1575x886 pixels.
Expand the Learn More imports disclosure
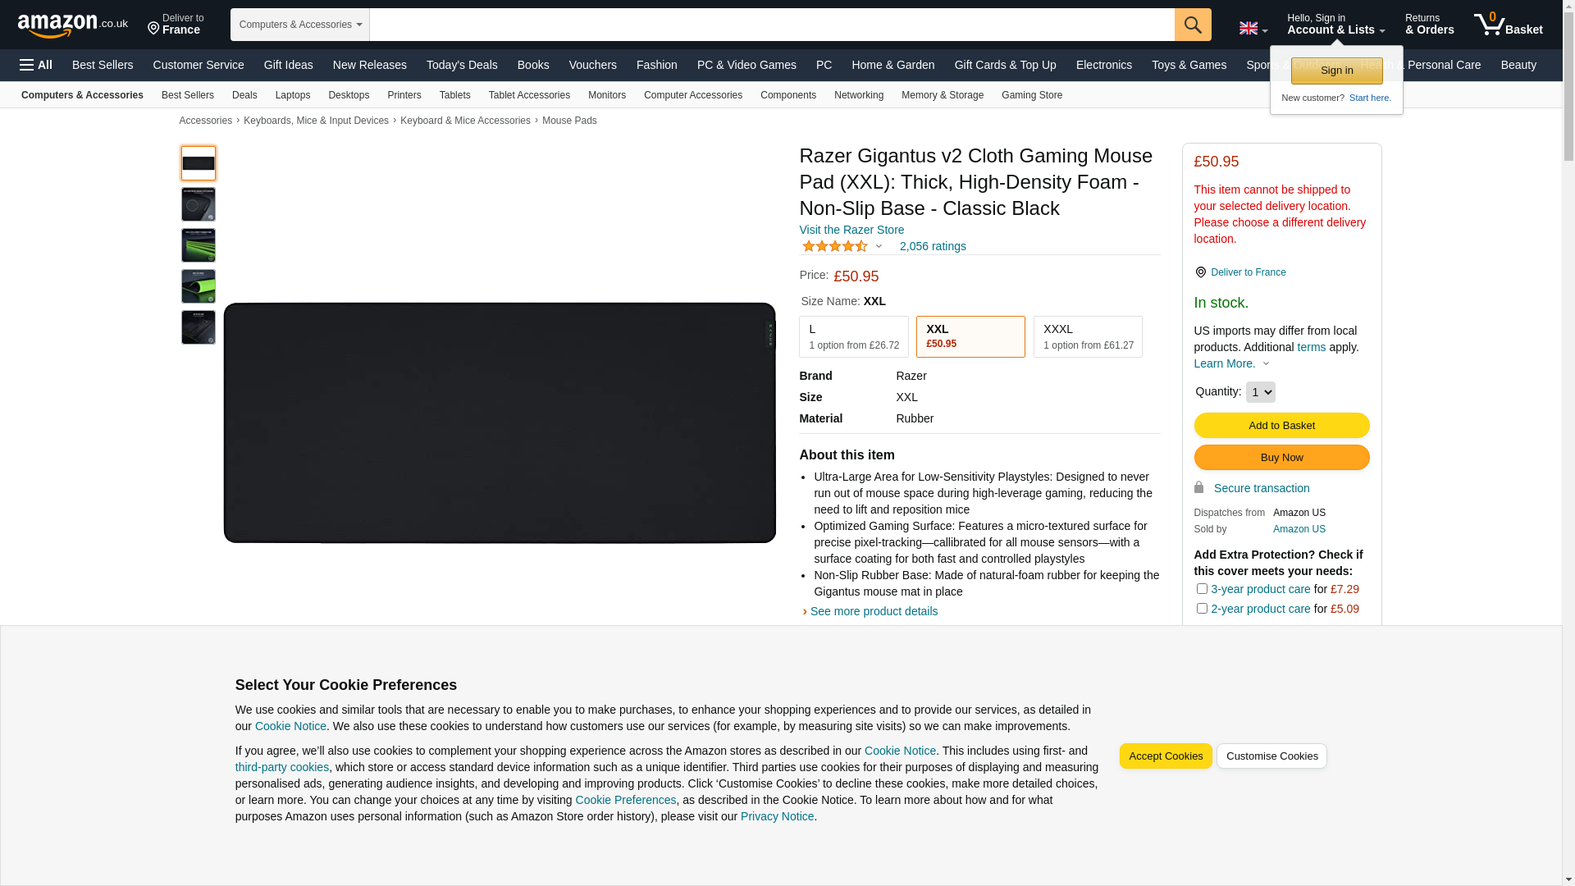point(1231,363)
